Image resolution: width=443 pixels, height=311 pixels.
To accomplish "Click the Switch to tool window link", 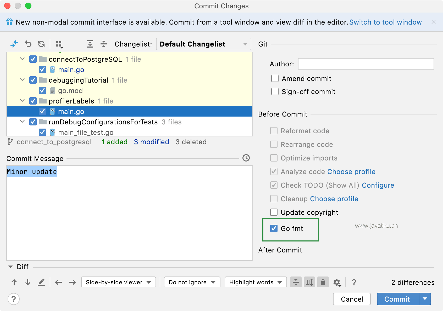I will tap(385, 22).
